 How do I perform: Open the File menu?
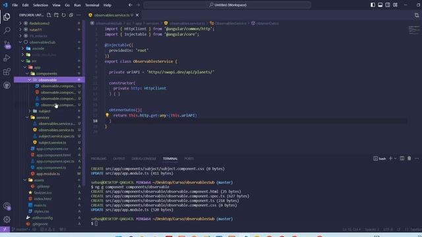pos(15,5)
